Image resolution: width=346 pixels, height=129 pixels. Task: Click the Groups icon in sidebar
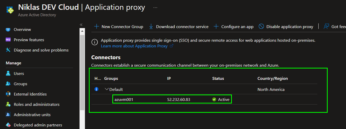tap(8, 84)
